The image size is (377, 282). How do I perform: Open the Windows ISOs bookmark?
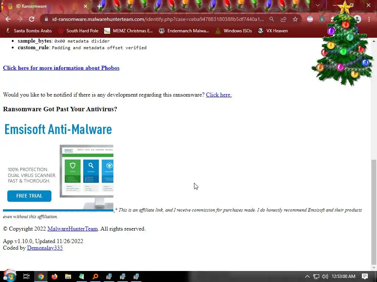click(233, 31)
